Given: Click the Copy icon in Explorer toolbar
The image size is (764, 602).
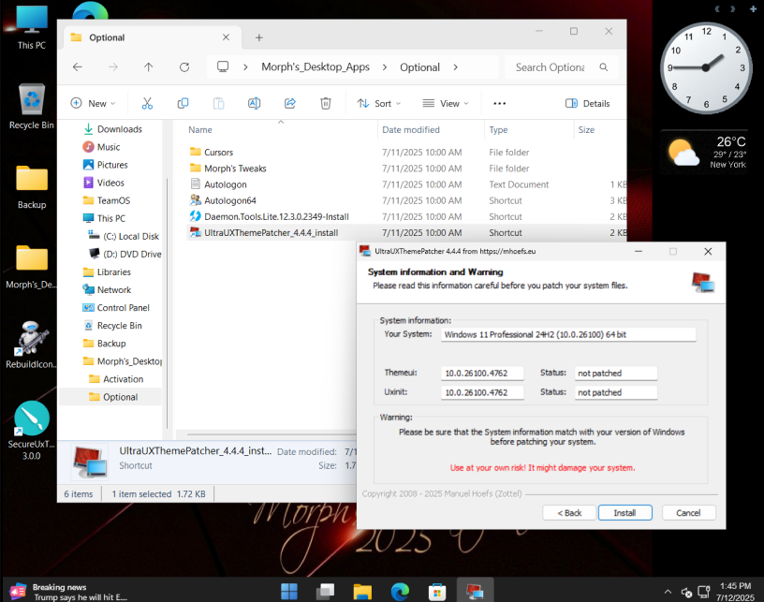Looking at the screenshot, I should pos(183,103).
